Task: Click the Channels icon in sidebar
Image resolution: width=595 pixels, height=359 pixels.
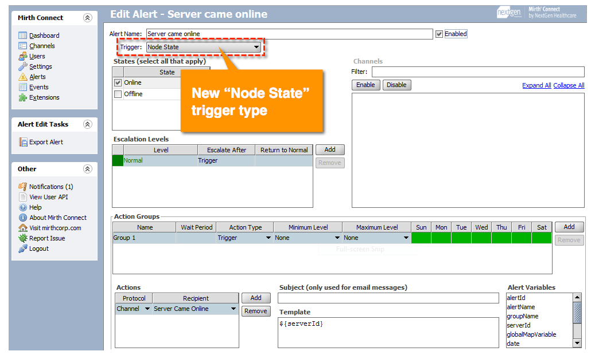Action: tap(23, 46)
